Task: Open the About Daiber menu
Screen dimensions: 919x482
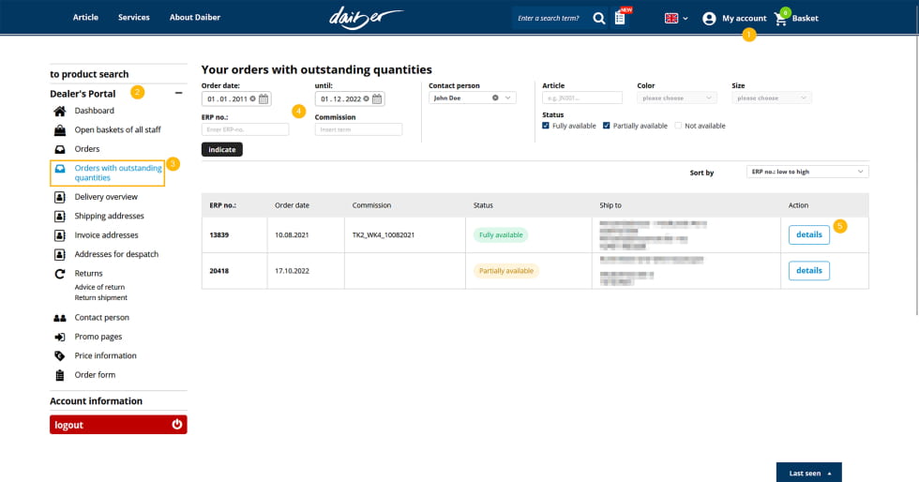Action: [x=195, y=18]
